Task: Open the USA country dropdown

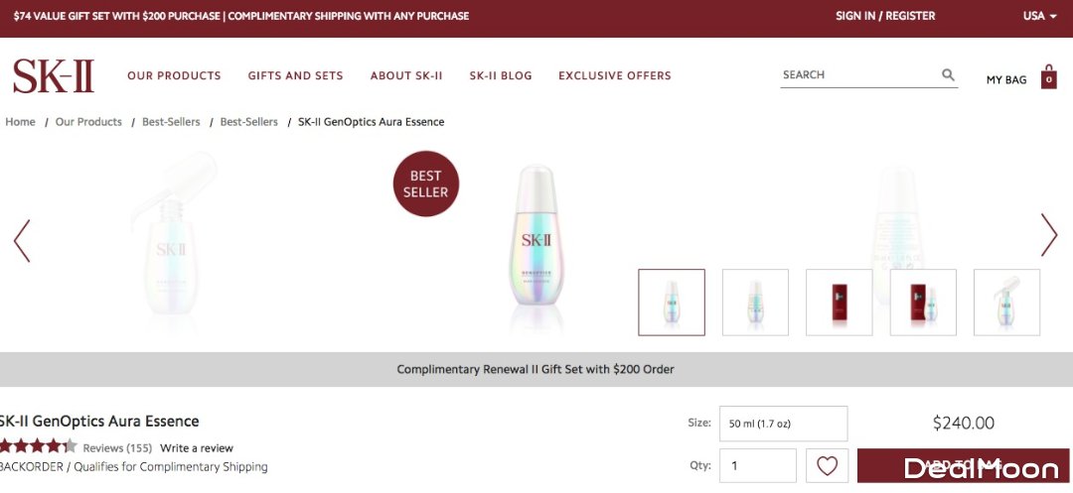Action: (x=1039, y=16)
